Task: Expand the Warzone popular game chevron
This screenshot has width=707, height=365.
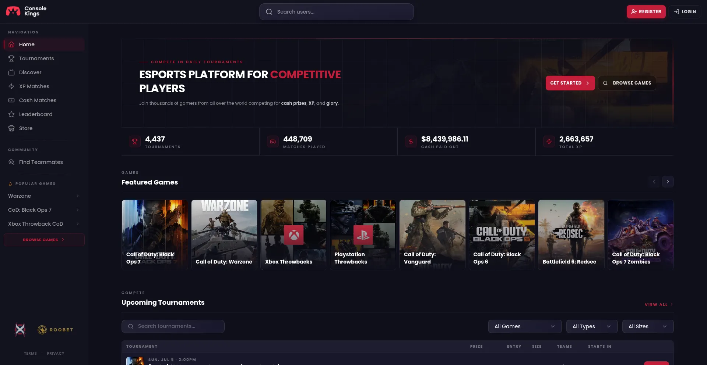Action: (78, 196)
